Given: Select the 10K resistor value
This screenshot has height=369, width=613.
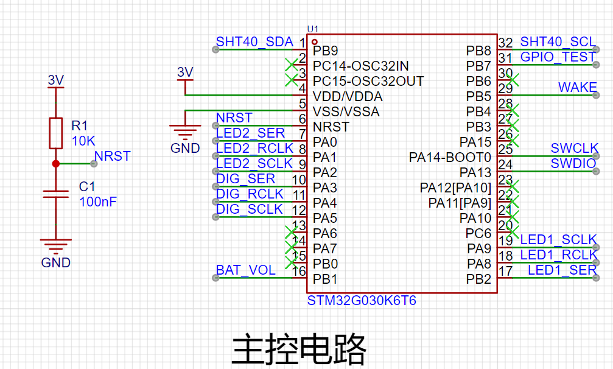Looking at the screenshot, I should click(83, 141).
